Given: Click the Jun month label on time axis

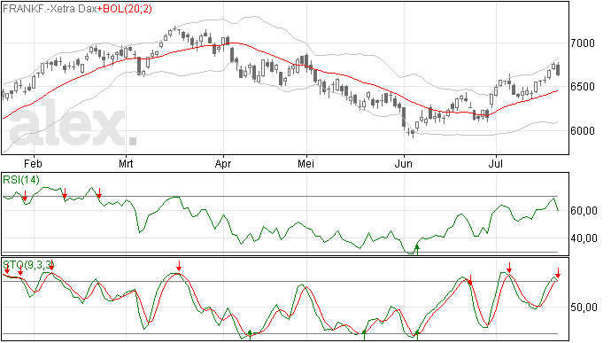Looking at the screenshot, I should coord(403,163).
